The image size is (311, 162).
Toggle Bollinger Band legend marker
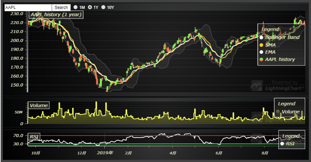pyautogui.click(x=262, y=38)
